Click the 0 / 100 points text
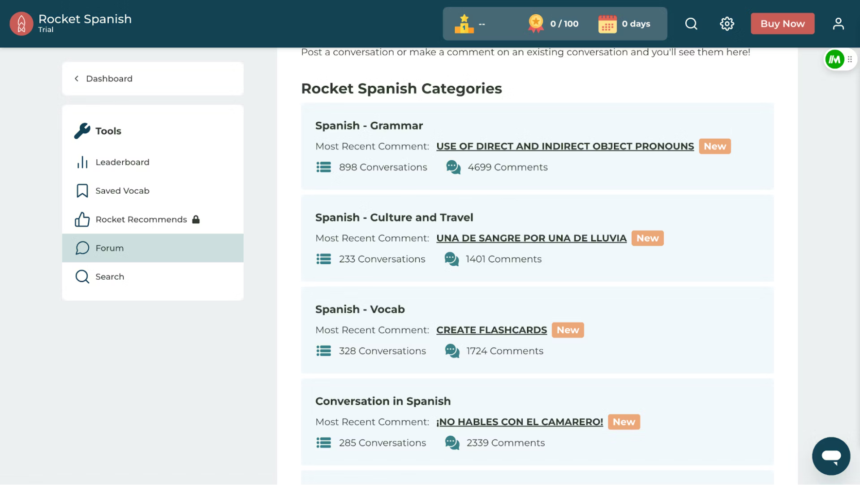The width and height of the screenshot is (860, 485). coord(564,24)
